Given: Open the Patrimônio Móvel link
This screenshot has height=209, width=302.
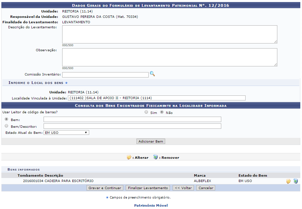Looking at the screenshot, I should click(x=151, y=205).
